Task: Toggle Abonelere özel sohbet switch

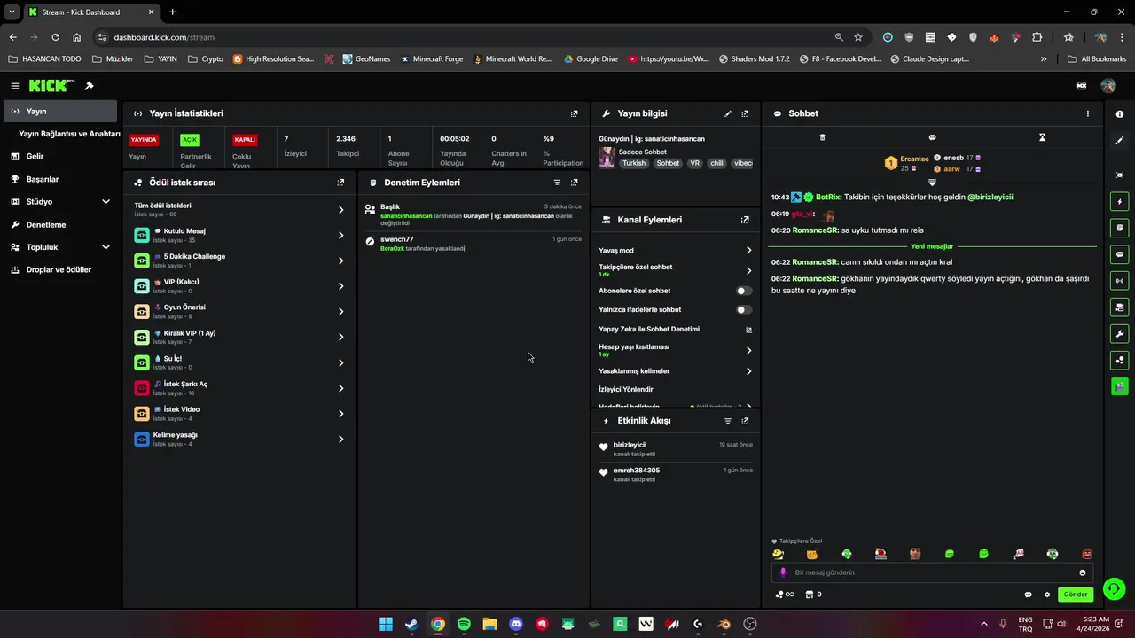Action: (744, 291)
